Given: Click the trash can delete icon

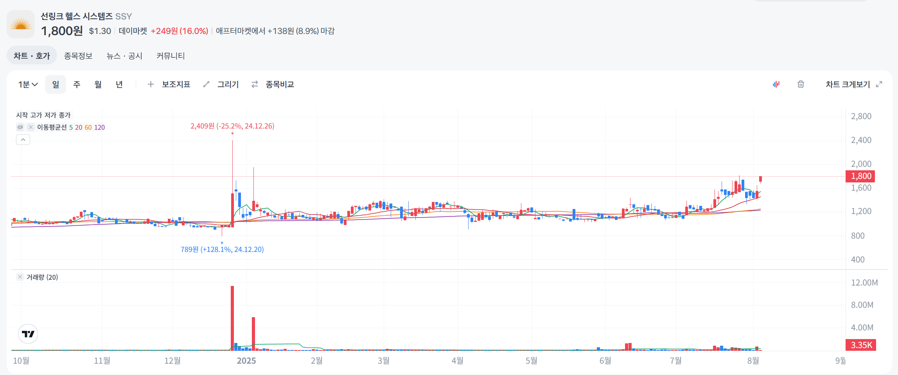Looking at the screenshot, I should coord(801,84).
